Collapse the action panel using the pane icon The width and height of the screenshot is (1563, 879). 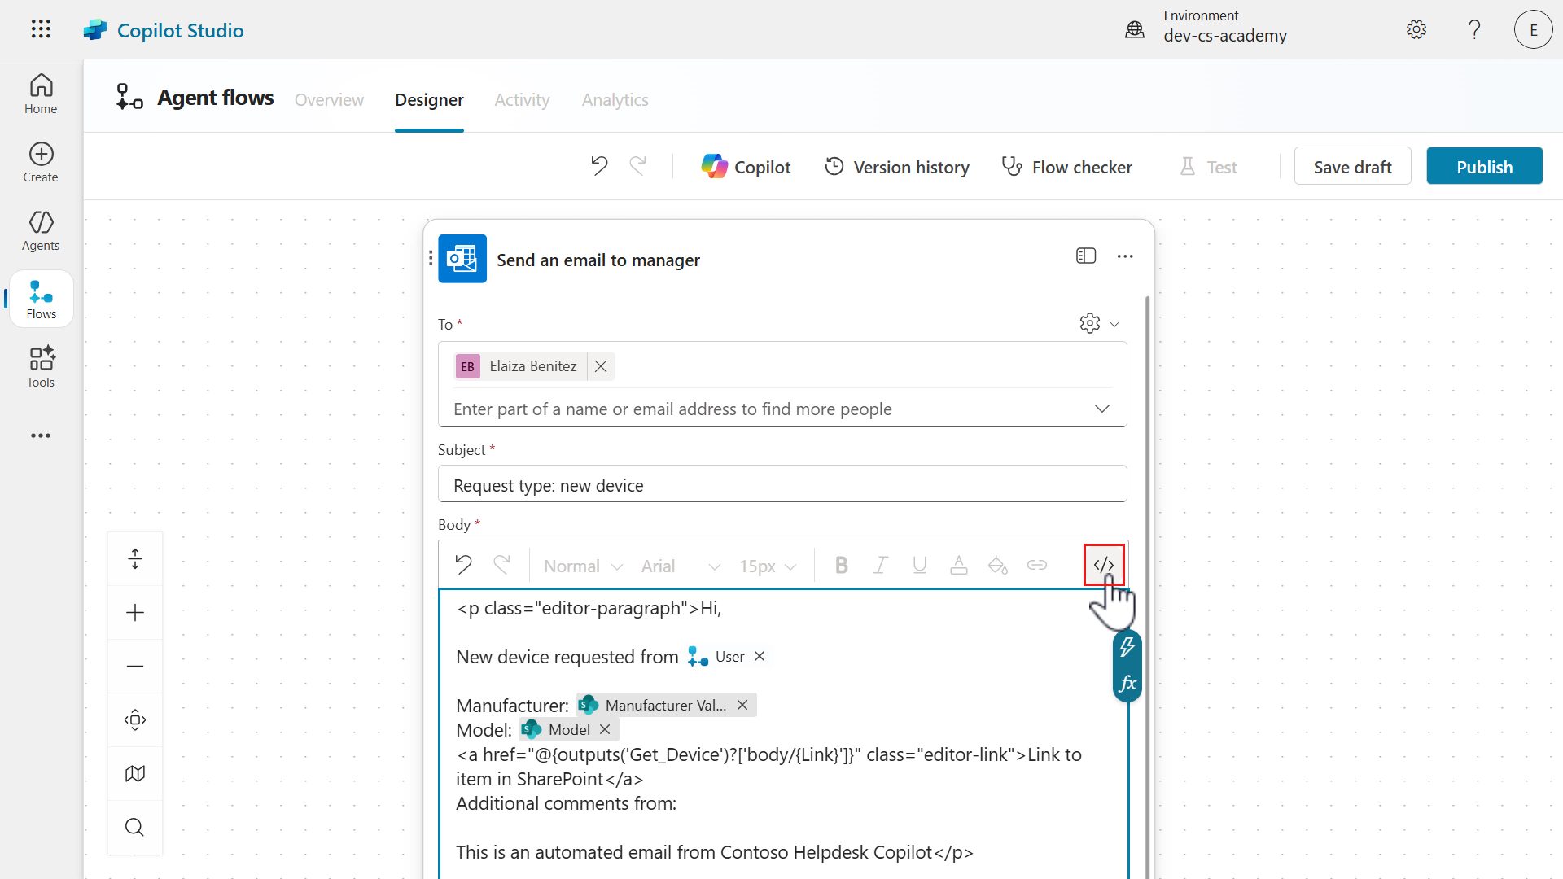(1086, 256)
